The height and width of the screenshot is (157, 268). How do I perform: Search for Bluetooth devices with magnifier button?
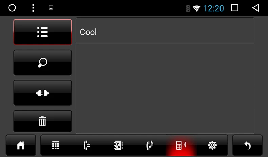(42, 62)
